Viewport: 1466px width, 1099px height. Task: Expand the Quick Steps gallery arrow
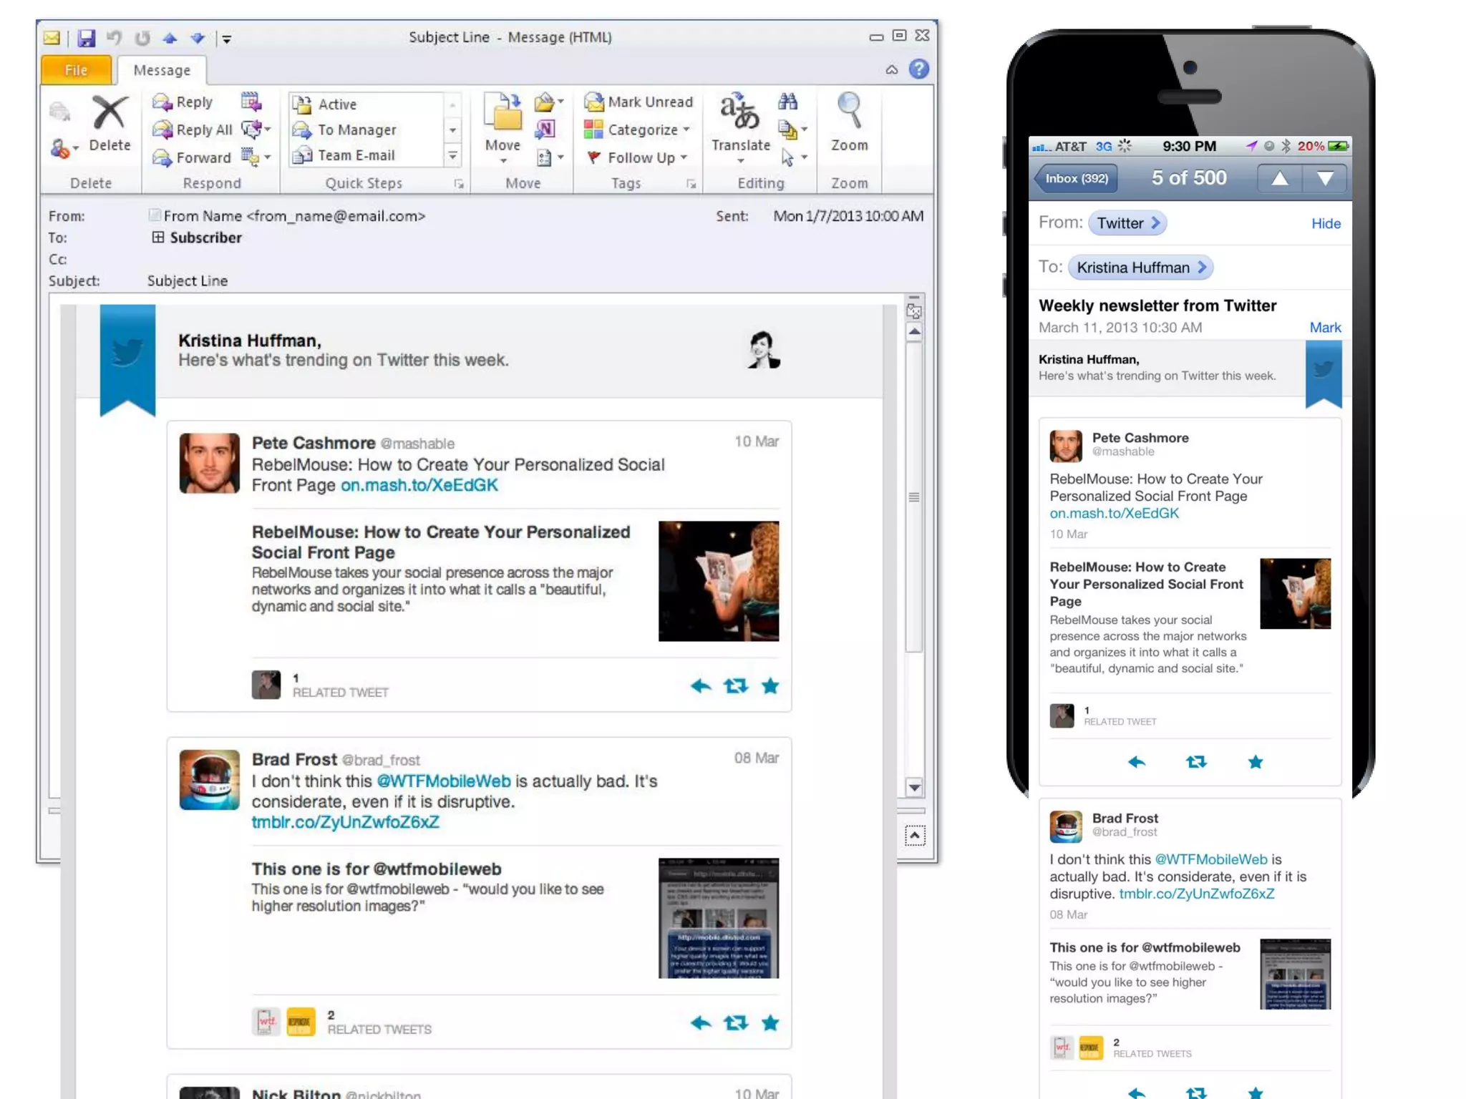452,156
